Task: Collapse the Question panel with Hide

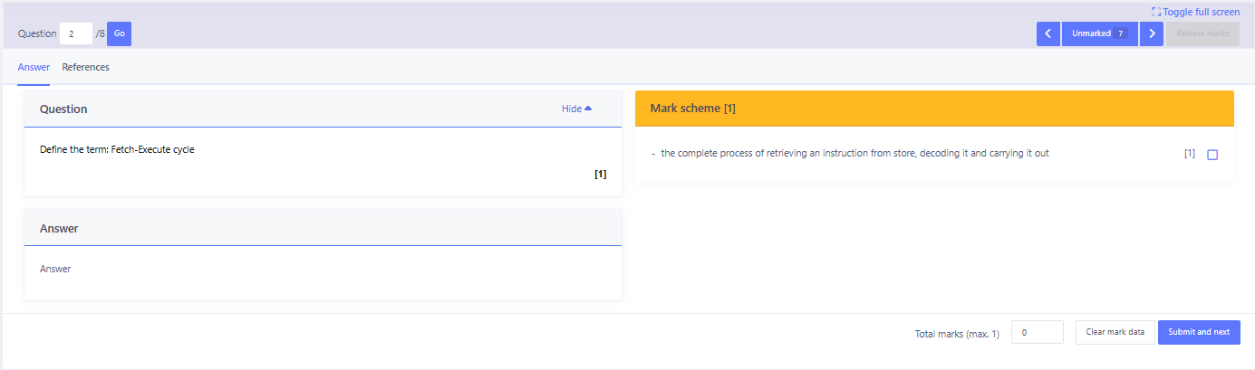Action: pyautogui.click(x=576, y=109)
